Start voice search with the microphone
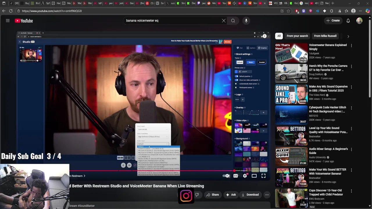 click(246, 21)
